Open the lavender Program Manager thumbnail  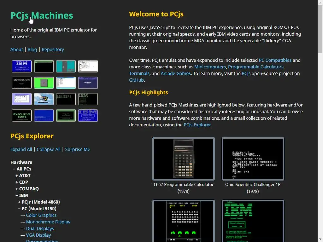[x=22, y=99]
